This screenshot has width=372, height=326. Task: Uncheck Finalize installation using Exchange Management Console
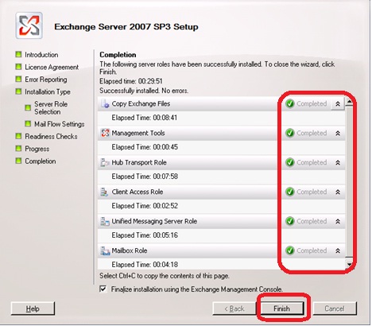click(103, 289)
